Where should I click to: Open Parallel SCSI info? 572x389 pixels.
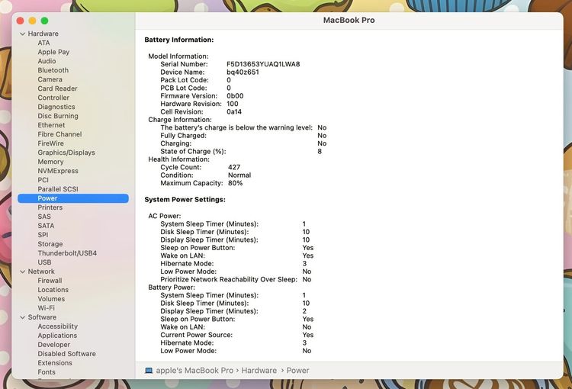[58, 189]
